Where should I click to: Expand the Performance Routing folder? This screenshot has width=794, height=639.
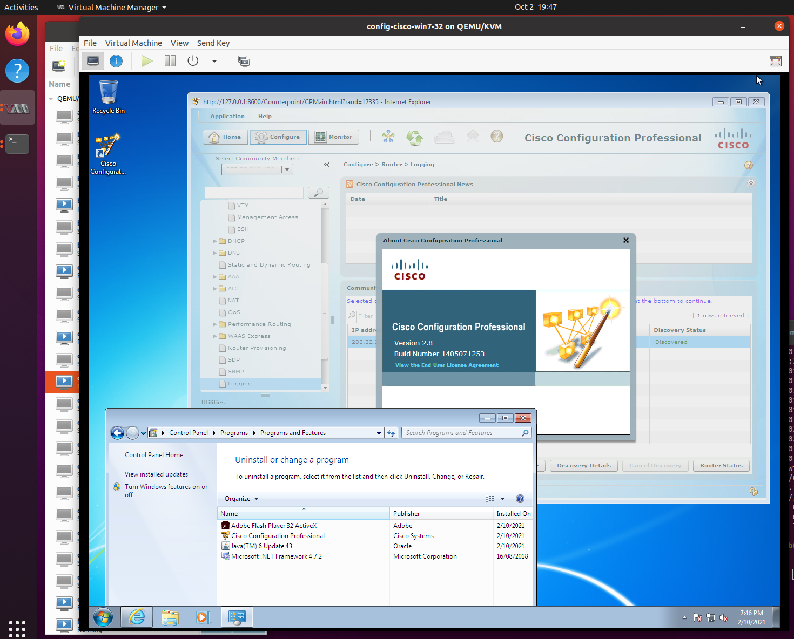pyautogui.click(x=215, y=324)
